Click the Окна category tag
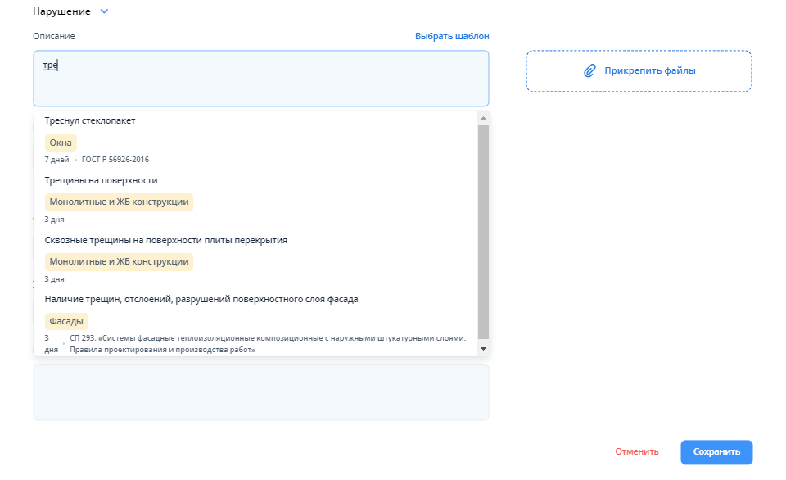This screenshot has width=786, height=480. click(61, 143)
